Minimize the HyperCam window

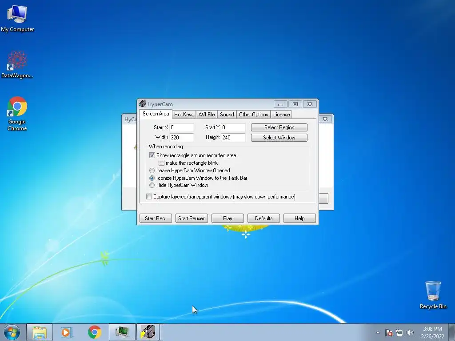[280, 104]
